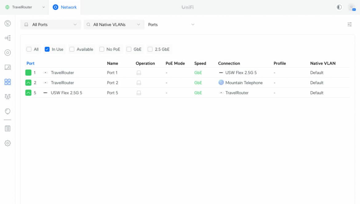Sort by the Speed column header
The height and width of the screenshot is (204, 360).
pos(200,63)
